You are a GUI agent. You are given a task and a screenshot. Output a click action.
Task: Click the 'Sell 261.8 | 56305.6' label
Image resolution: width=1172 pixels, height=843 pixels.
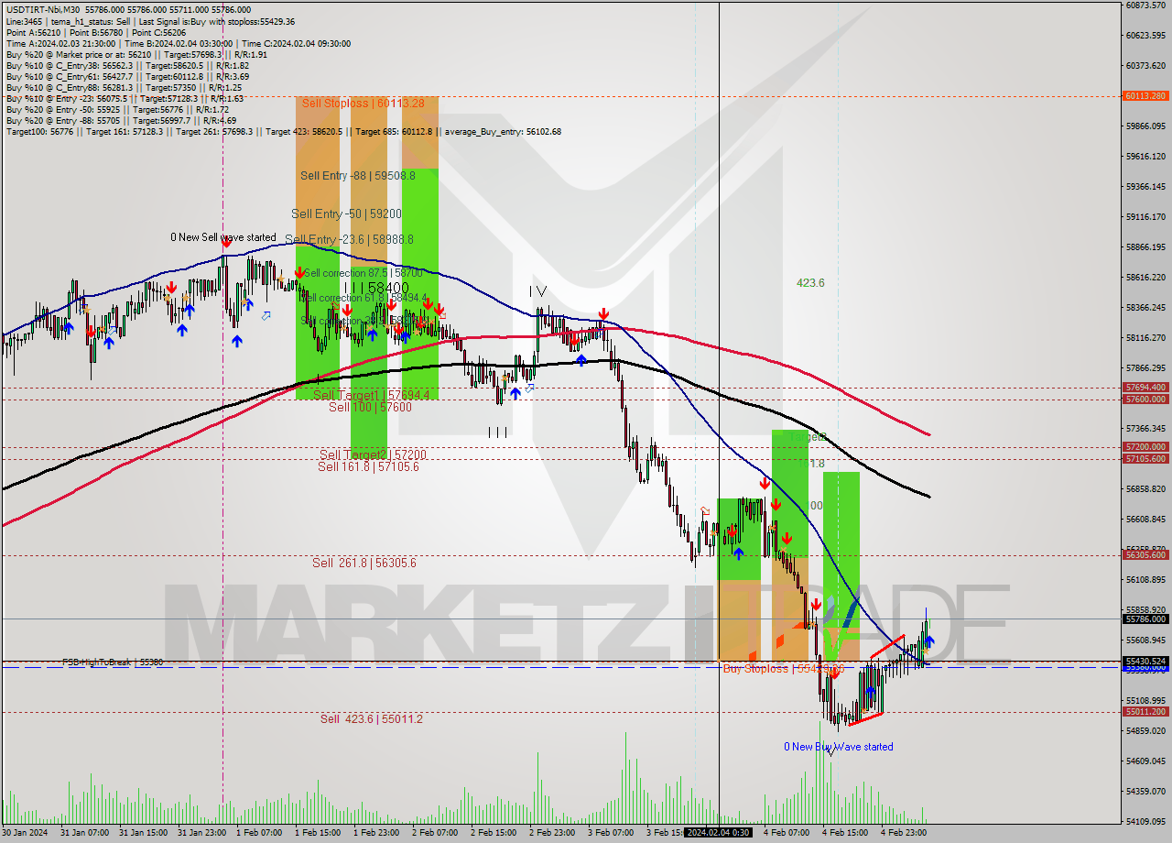tap(364, 563)
